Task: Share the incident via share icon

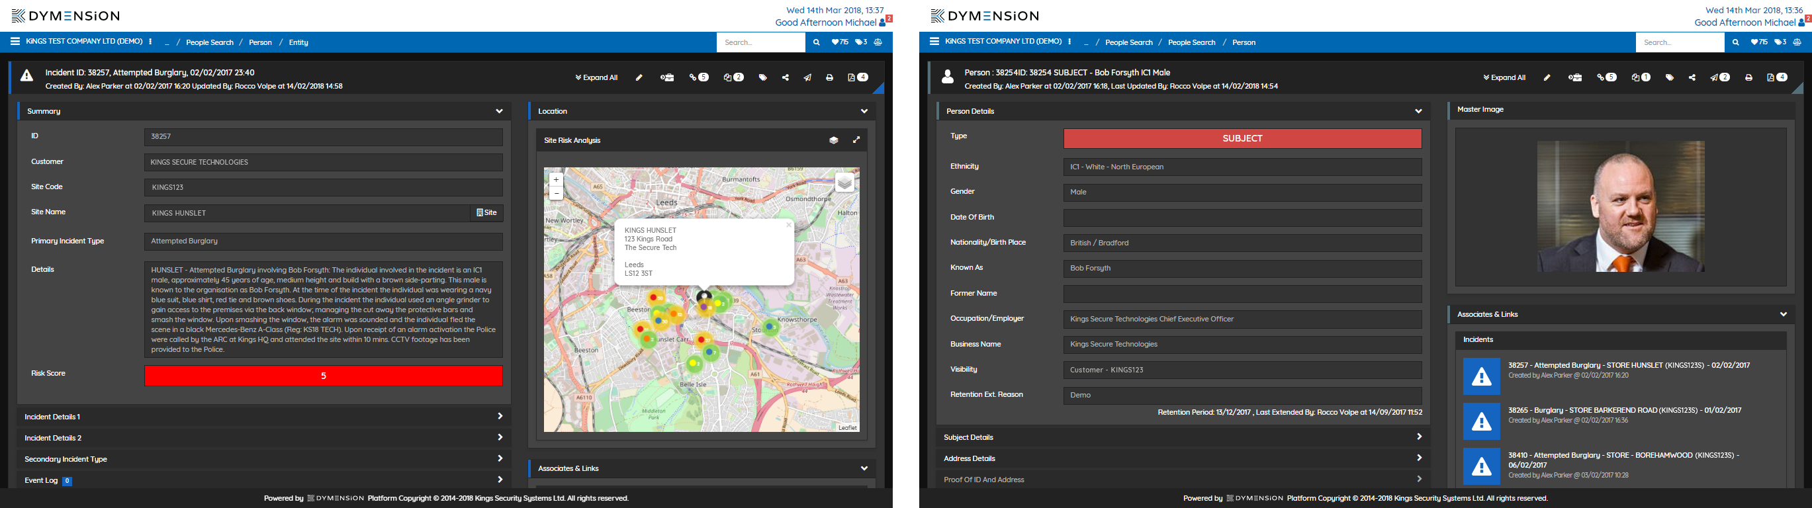Action: click(785, 78)
